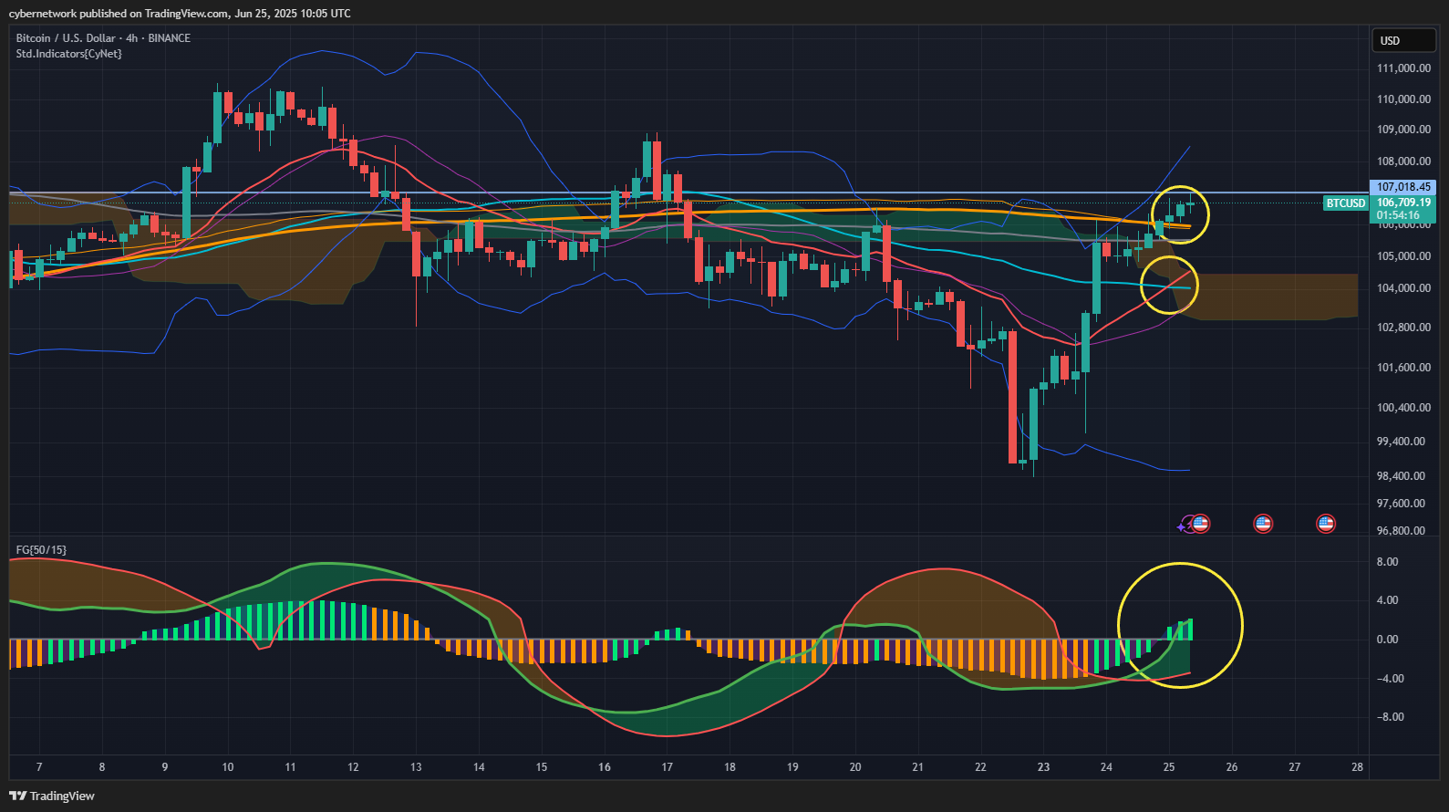Click the BTCUSD symbol price tag
Viewport: 1449px width, 812px height.
point(1346,203)
